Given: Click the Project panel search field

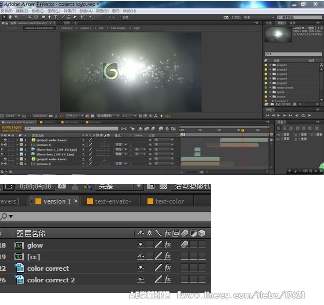Looking at the screenshot, I should 293,54.
